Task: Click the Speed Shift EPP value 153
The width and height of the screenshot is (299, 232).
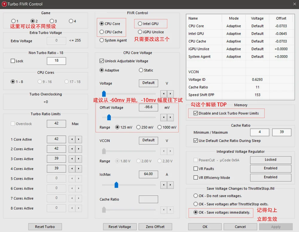Action: (x=257, y=95)
